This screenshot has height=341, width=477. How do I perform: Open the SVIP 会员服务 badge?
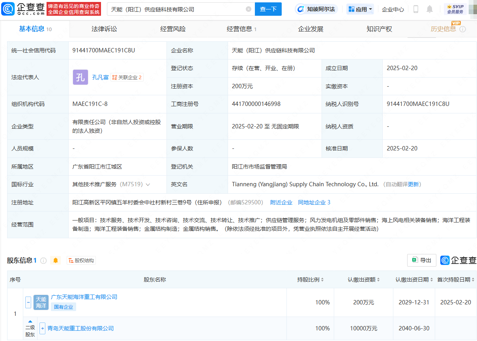point(455,9)
